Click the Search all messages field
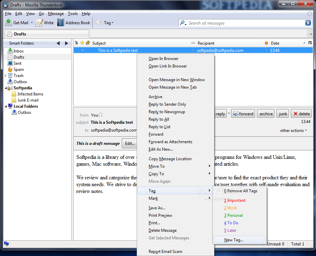 (x=246, y=23)
